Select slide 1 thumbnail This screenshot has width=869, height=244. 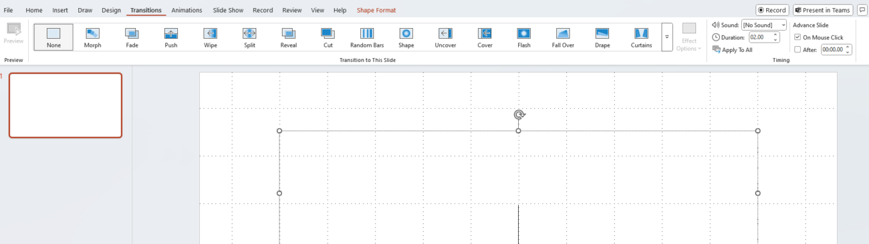pyautogui.click(x=66, y=105)
